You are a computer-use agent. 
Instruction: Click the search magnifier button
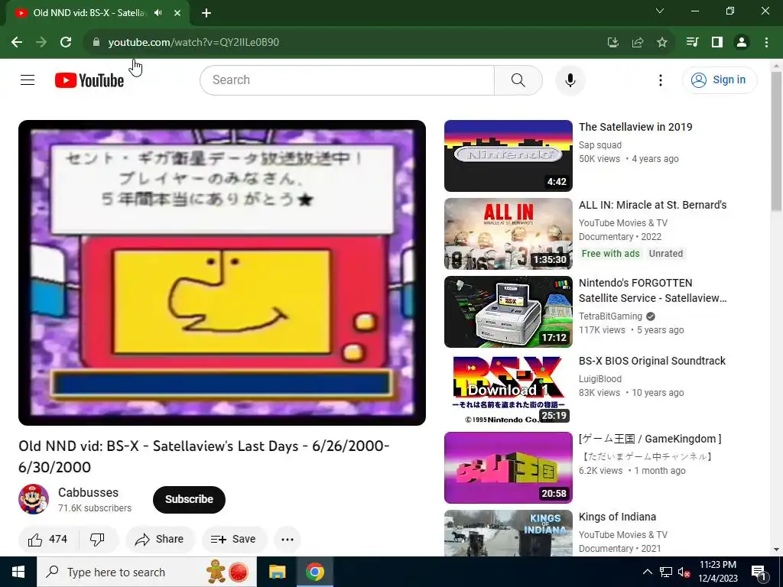518,79
